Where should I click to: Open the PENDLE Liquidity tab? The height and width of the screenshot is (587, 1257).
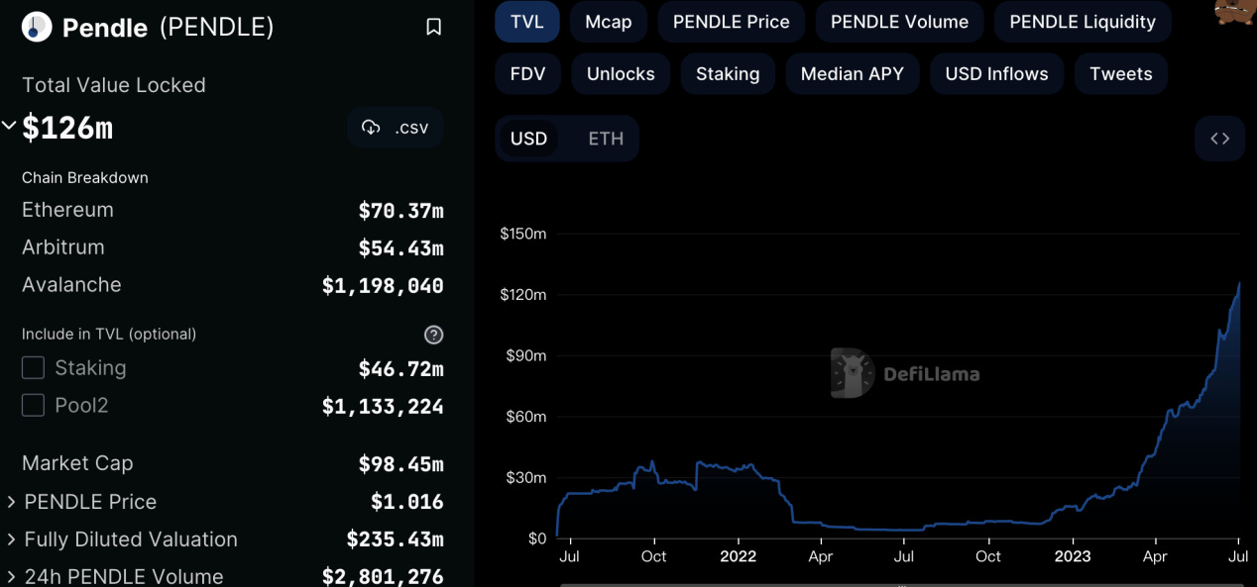(1082, 21)
